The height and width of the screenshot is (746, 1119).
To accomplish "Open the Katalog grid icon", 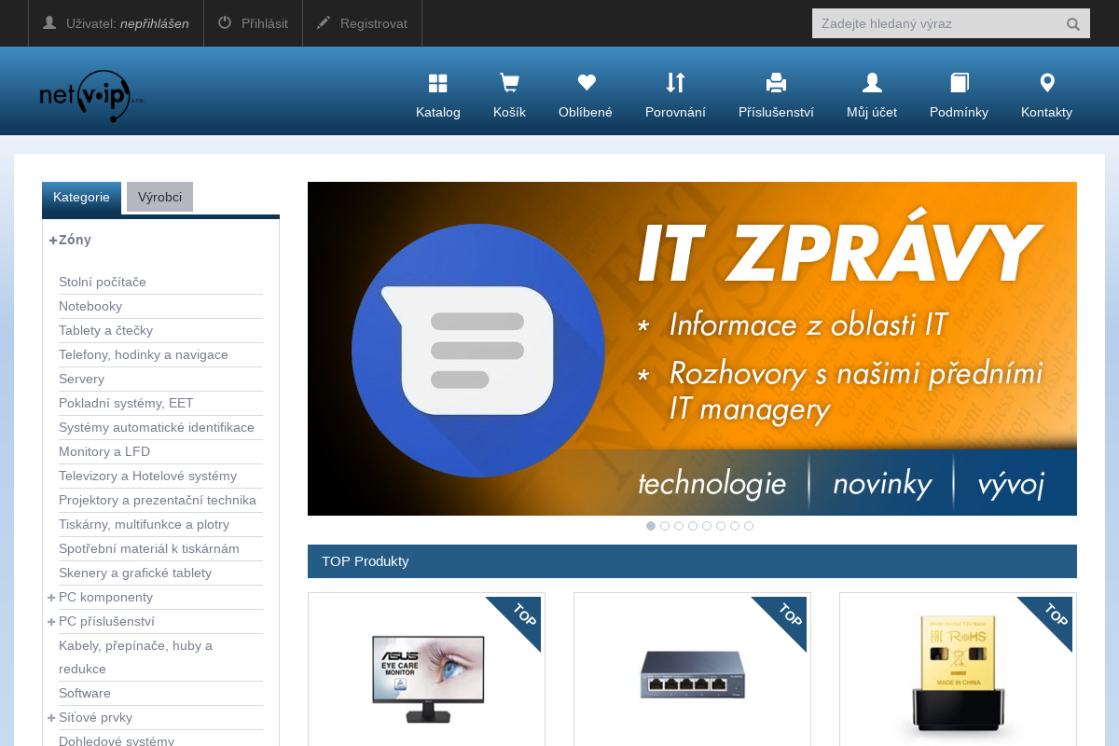I will coord(437,83).
